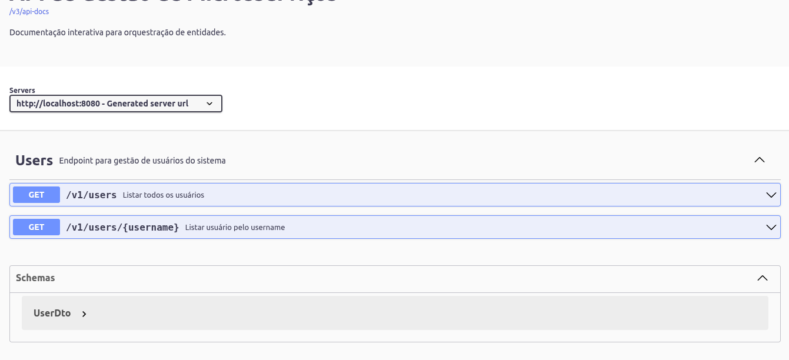Click the Schemas section header
Image resolution: width=789 pixels, height=360 pixels.
(35, 278)
